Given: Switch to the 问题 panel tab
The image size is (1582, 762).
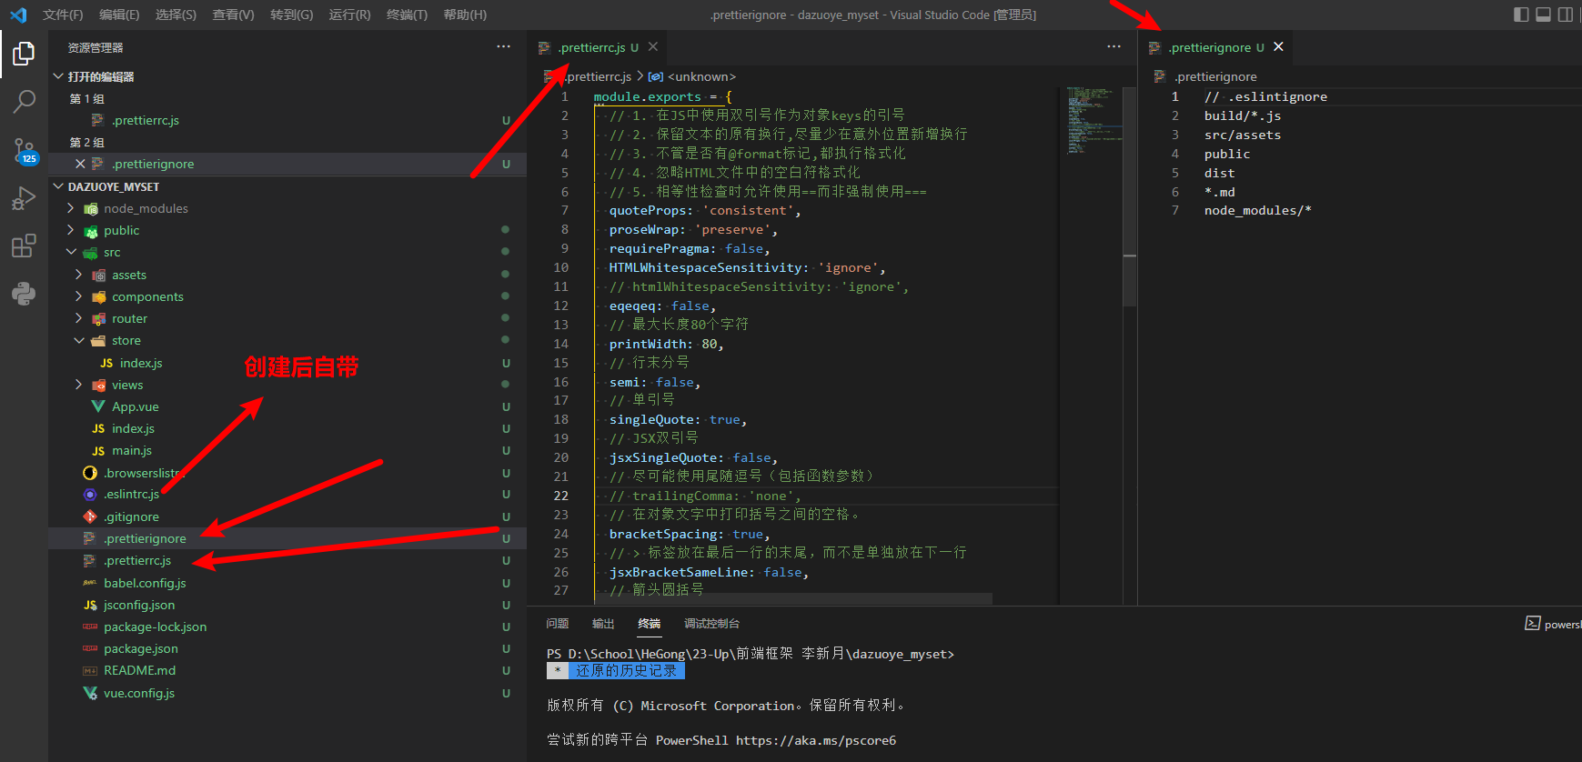Looking at the screenshot, I should [x=558, y=624].
